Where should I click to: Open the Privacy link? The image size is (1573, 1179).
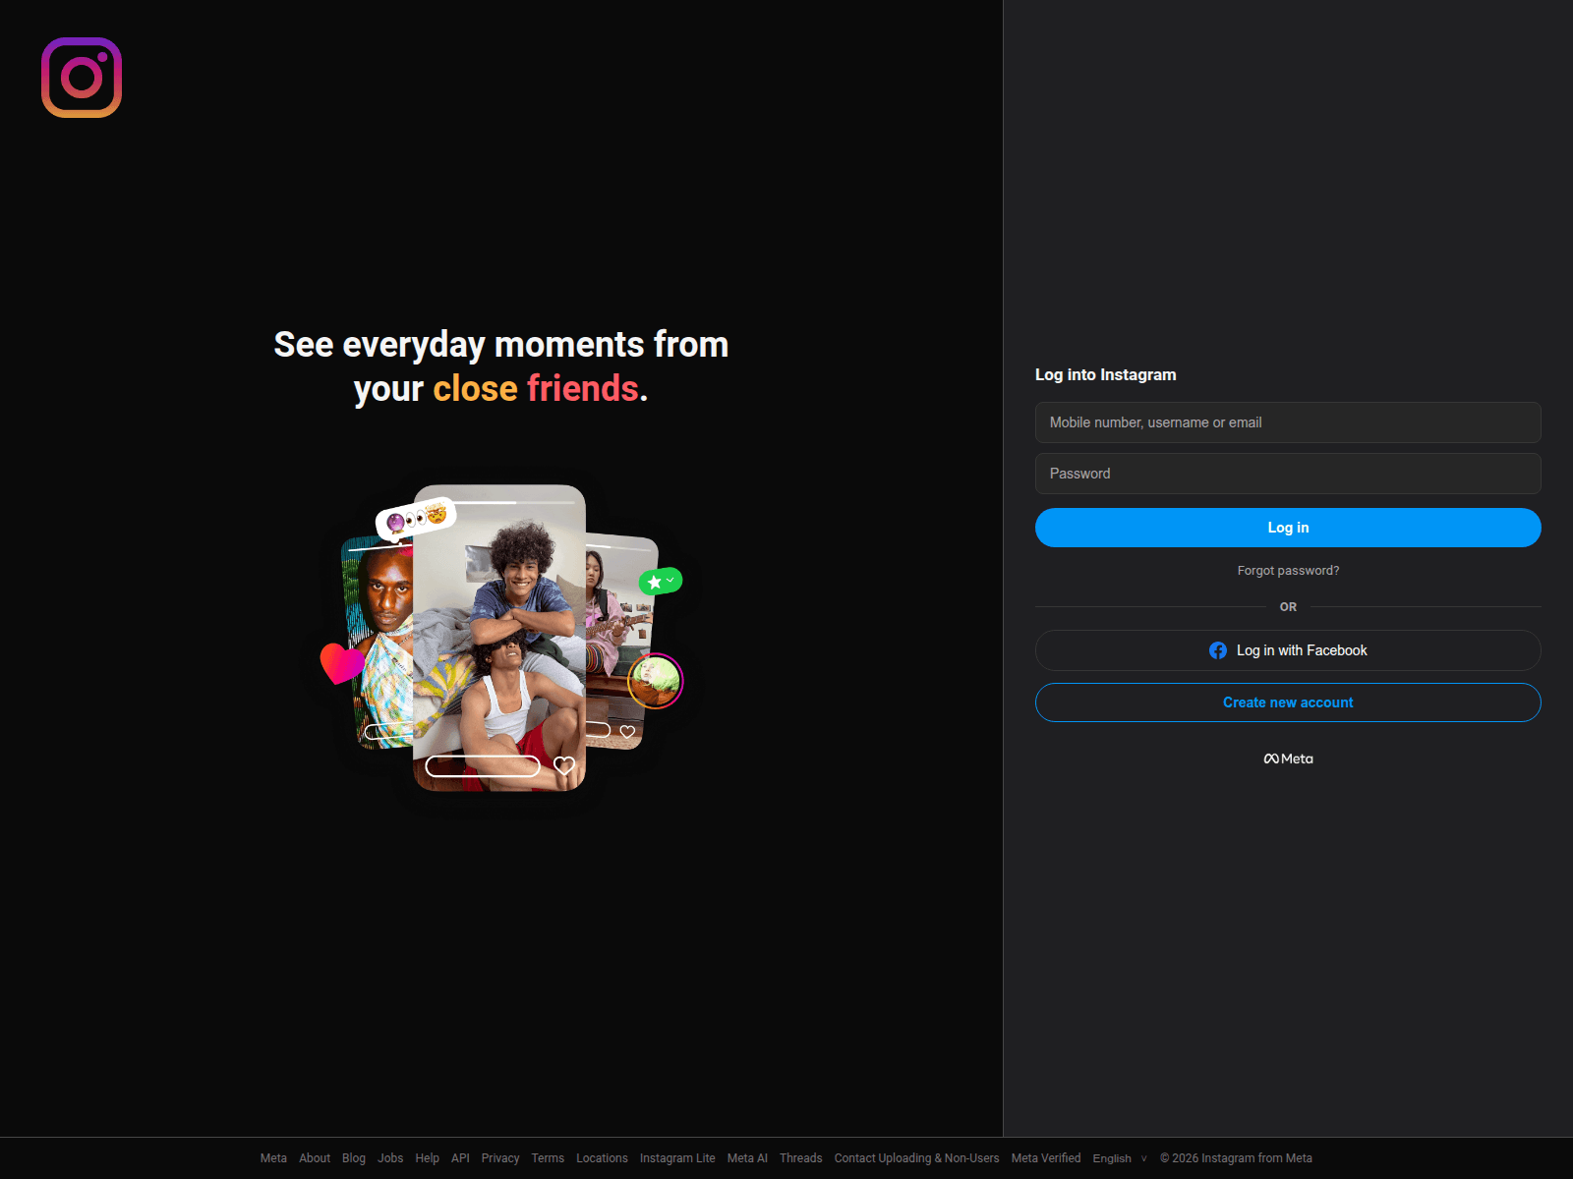coord(500,1158)
